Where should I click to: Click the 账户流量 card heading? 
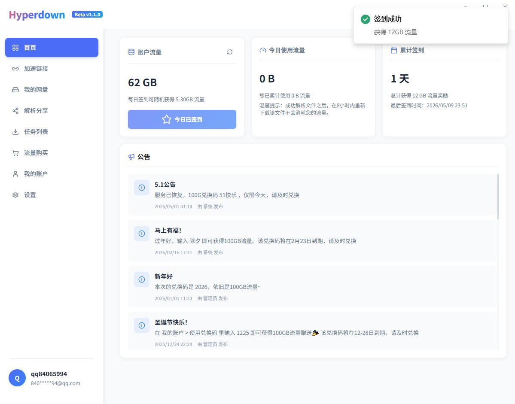click(149, 52)
